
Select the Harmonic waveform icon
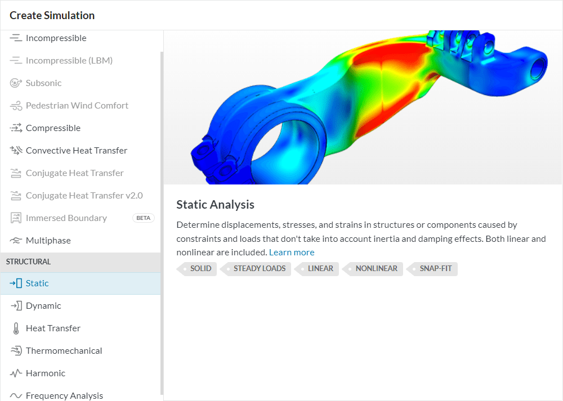[16, 373]
